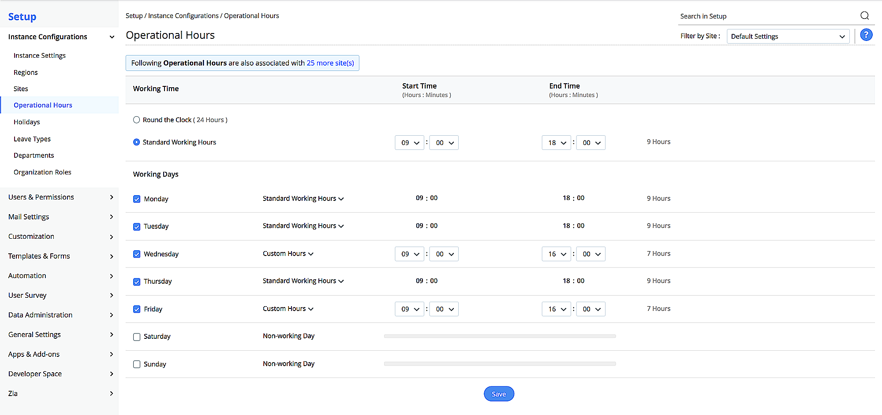
Task: Expand the Users & Permissions arrow icon
Action: [112, 197]
